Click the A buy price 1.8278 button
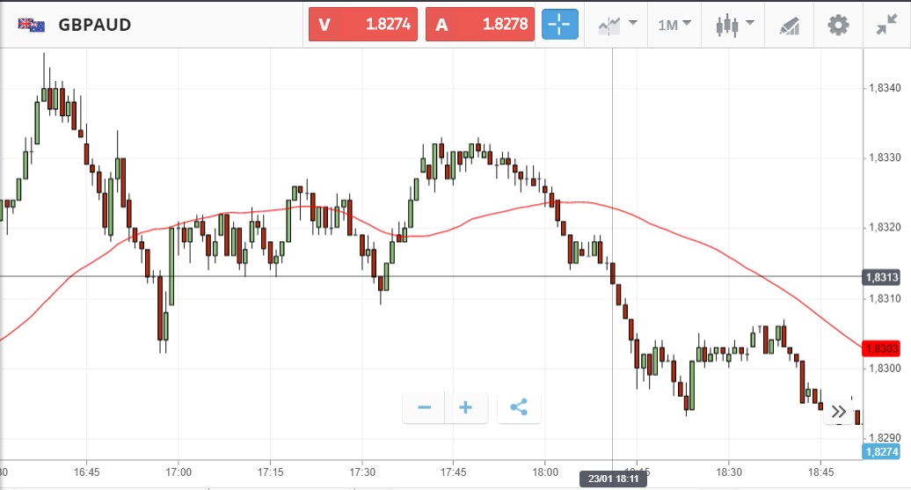 pyautogui.click(x=480, y=25)
